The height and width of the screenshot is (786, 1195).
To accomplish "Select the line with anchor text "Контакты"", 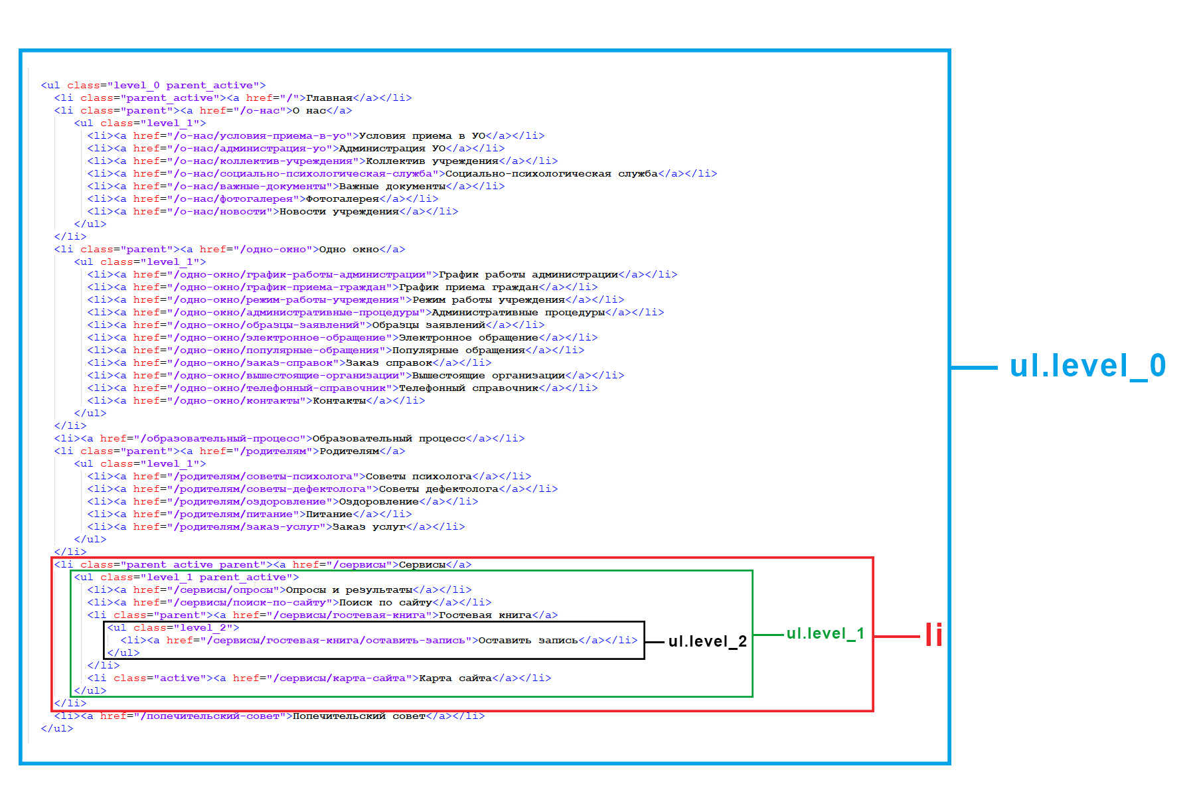I will pyautogui.click(x=256, y=401).
